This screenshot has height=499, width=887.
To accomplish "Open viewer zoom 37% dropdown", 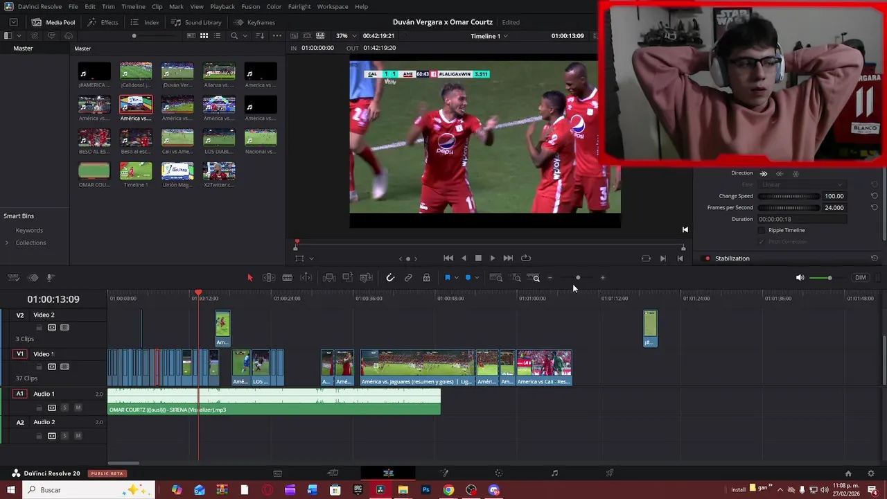I will point(346,36).
